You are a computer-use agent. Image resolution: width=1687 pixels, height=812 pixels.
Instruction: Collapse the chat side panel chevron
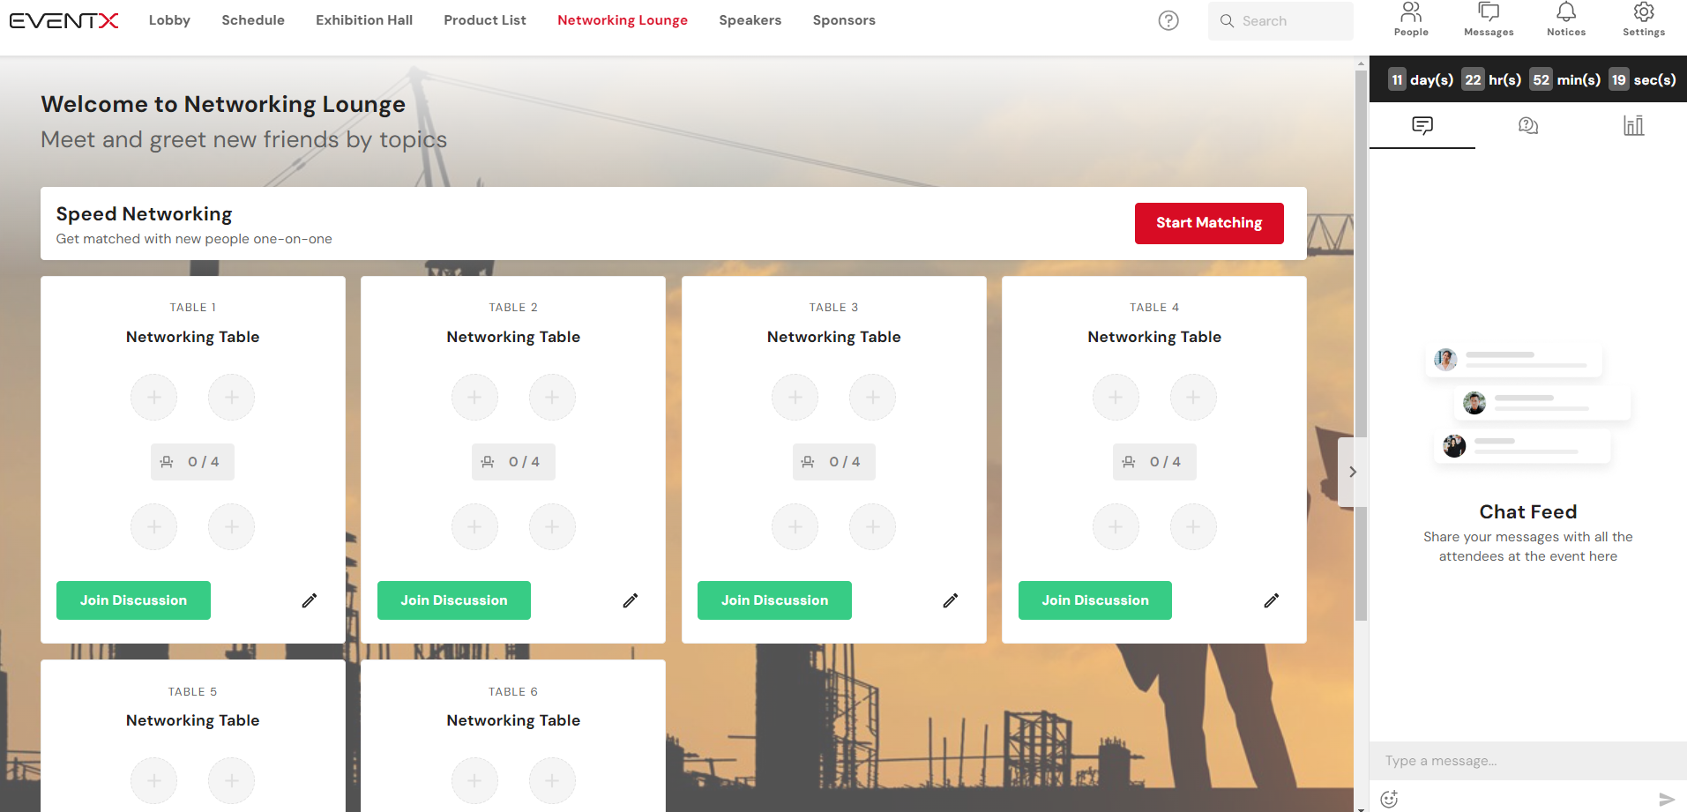(x=1352, y=472)
